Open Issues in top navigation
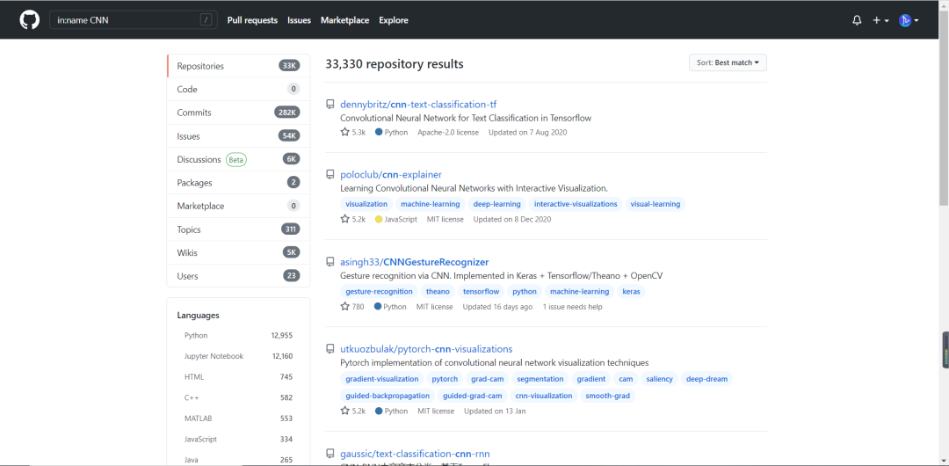Viewport: 949px width, 466px height. [299, 20]
